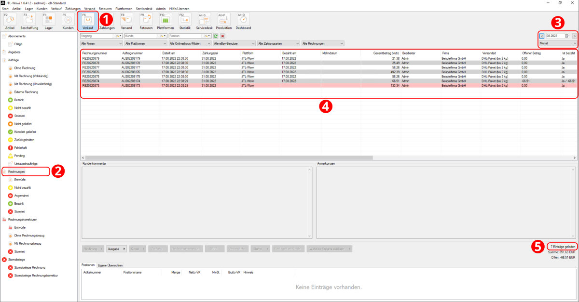Expand the Alle Zahlungsarten dropdown

click(x=278, y=44)
